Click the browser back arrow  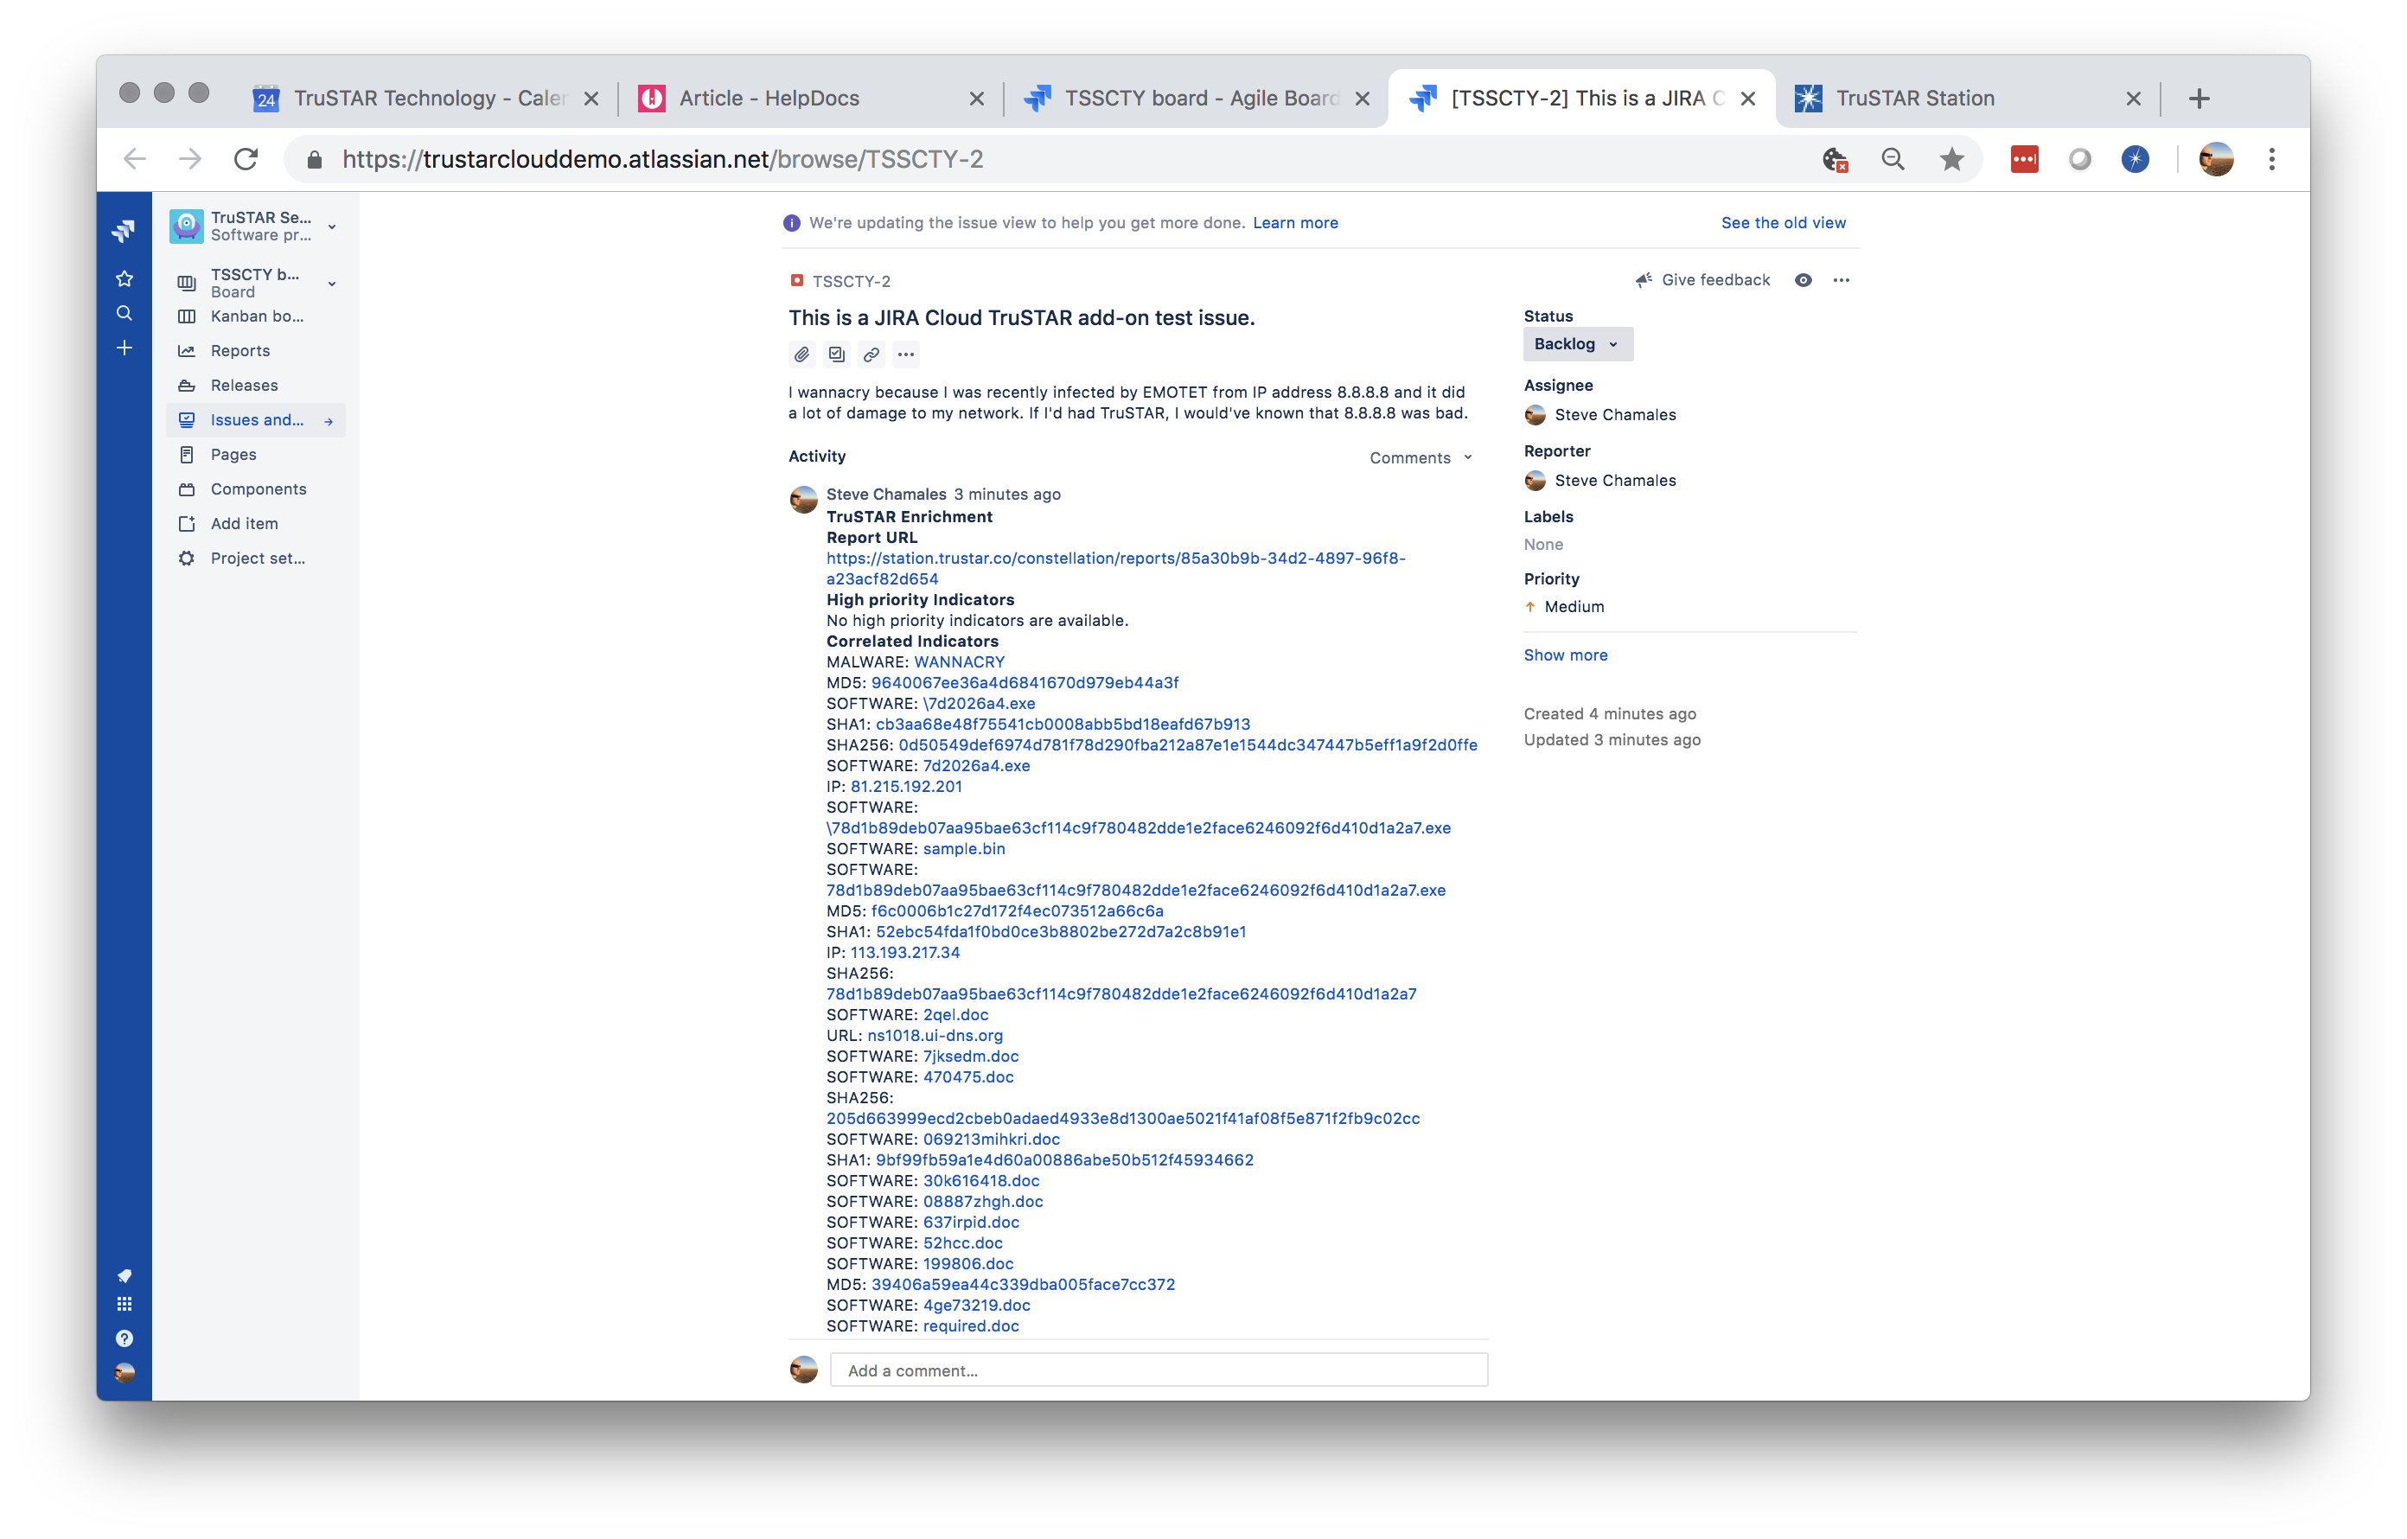(135, 159)
